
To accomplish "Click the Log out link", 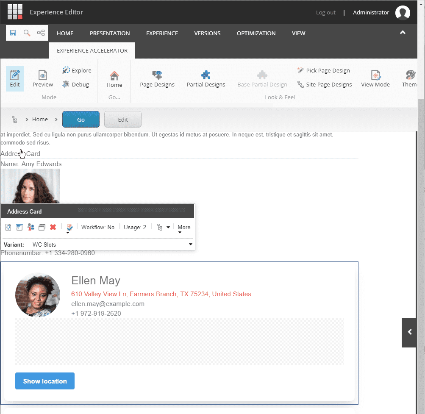I will (x=325, y=13).
